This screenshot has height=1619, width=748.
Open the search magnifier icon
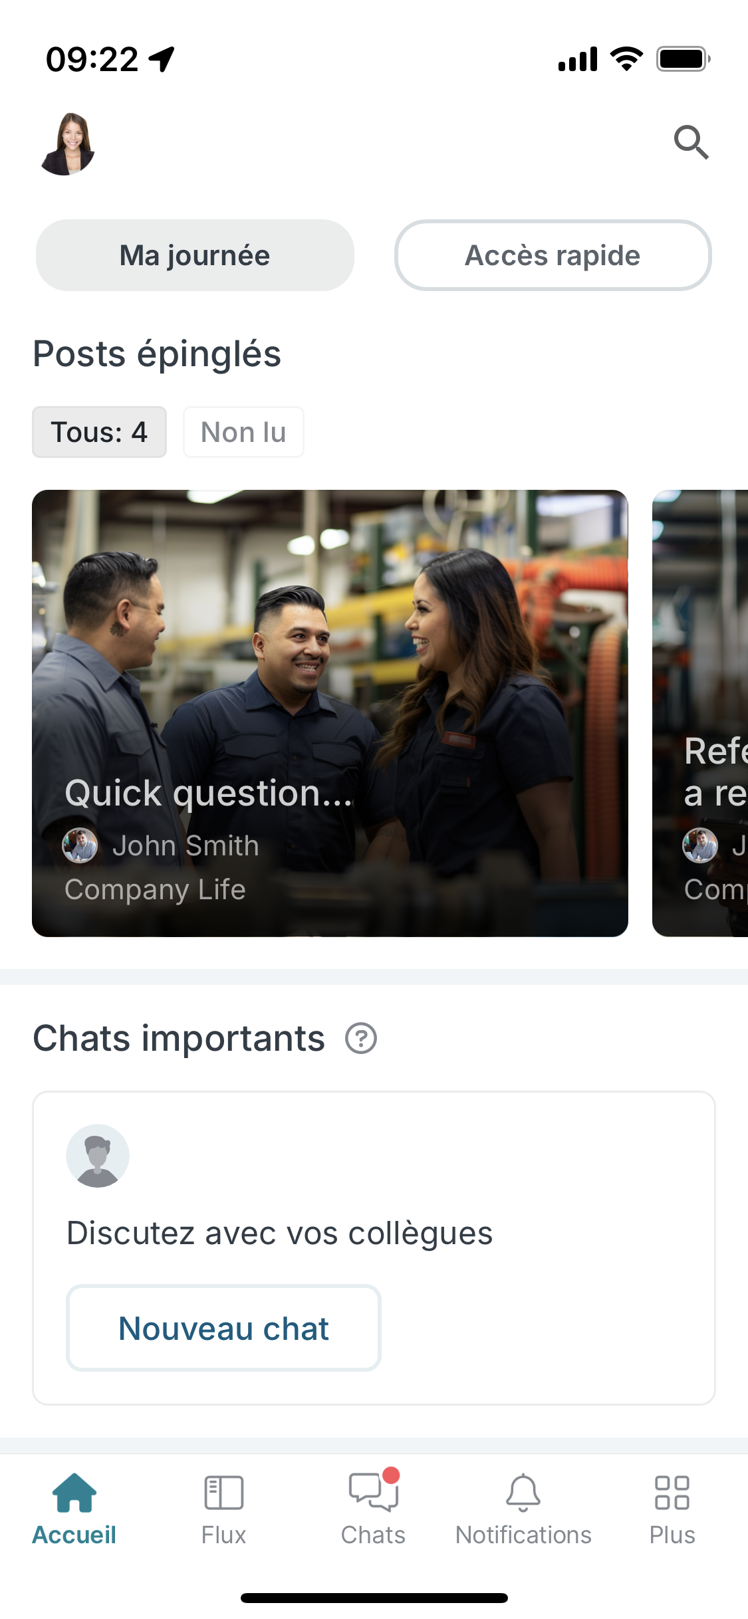691,142
